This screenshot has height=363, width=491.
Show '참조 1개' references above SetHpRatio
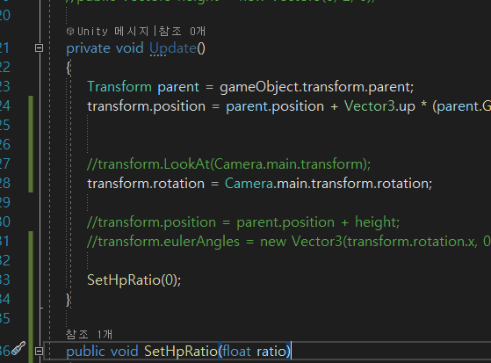pyautogui.click(x=89, y=334)
